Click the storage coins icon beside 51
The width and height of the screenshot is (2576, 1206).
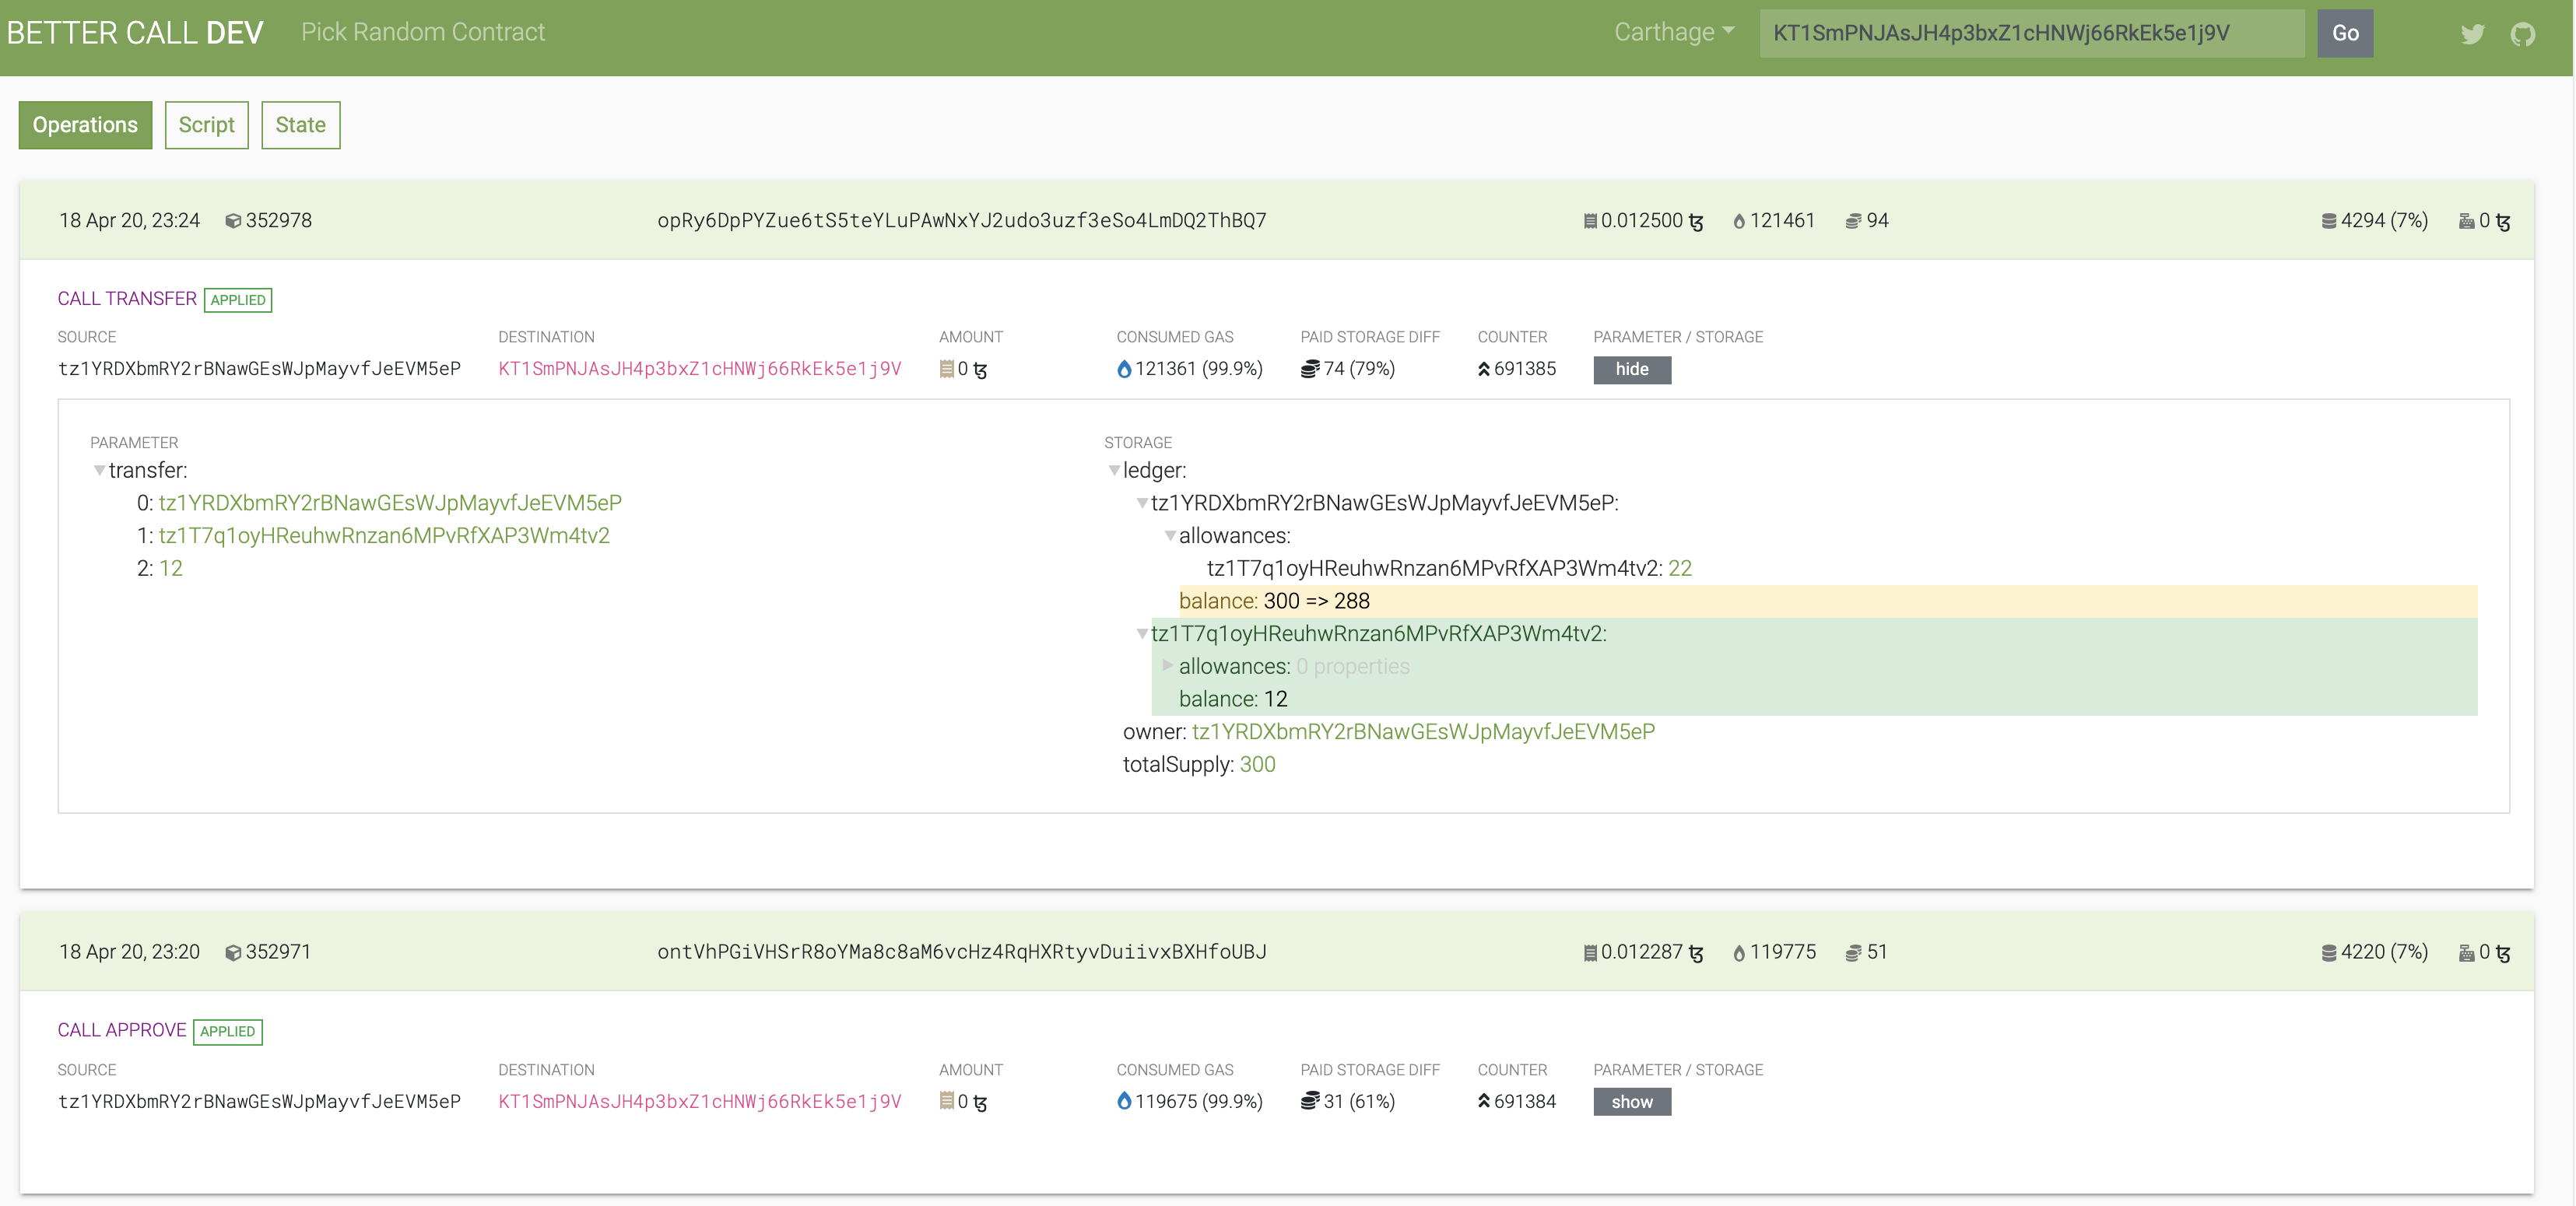1853,953
